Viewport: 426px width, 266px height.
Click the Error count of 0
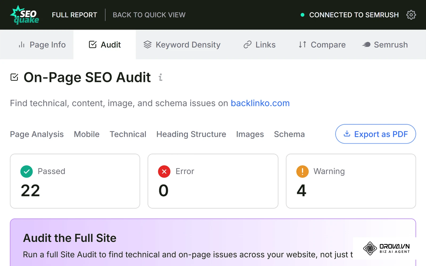pyautogui.click(x=163, y=191)
